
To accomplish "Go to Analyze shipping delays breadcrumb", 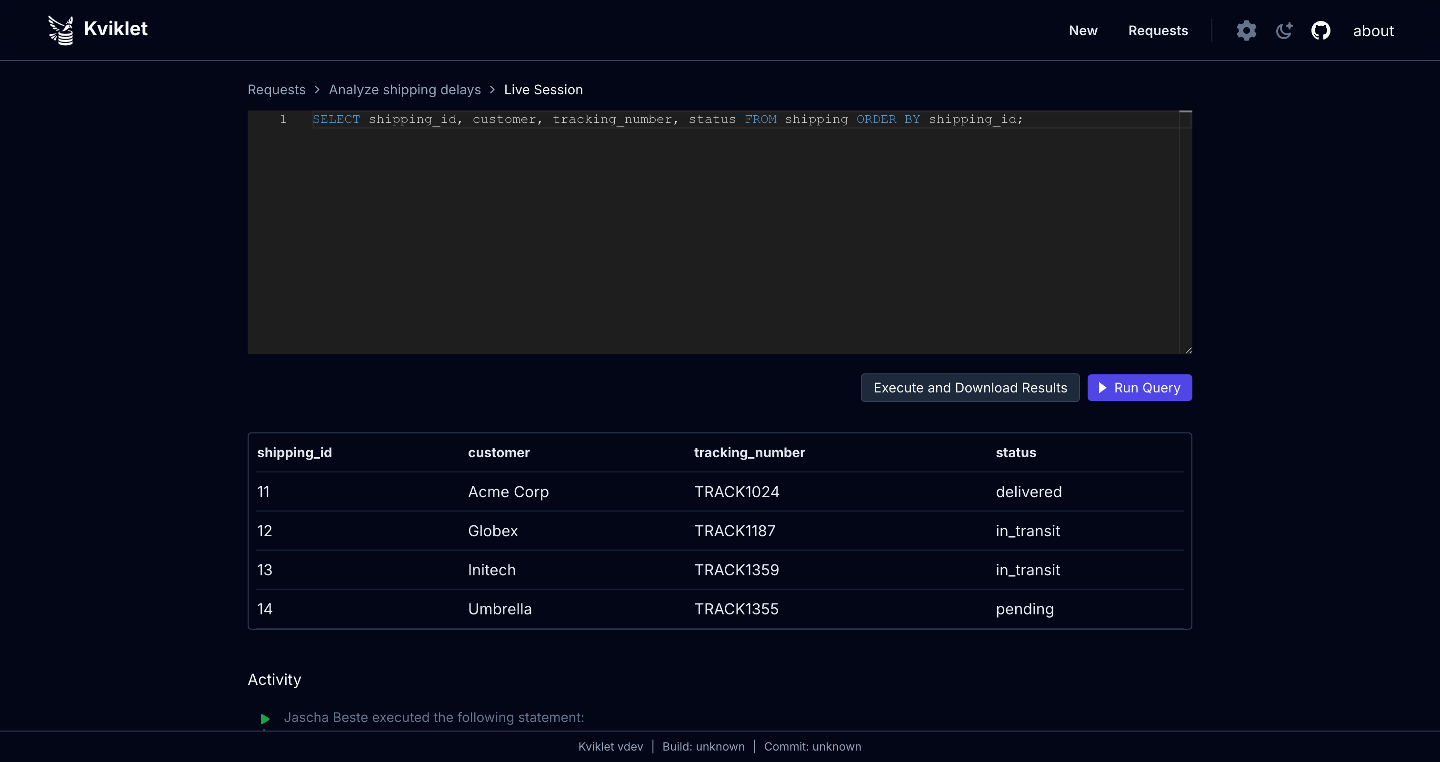I will tap(404, 90).
